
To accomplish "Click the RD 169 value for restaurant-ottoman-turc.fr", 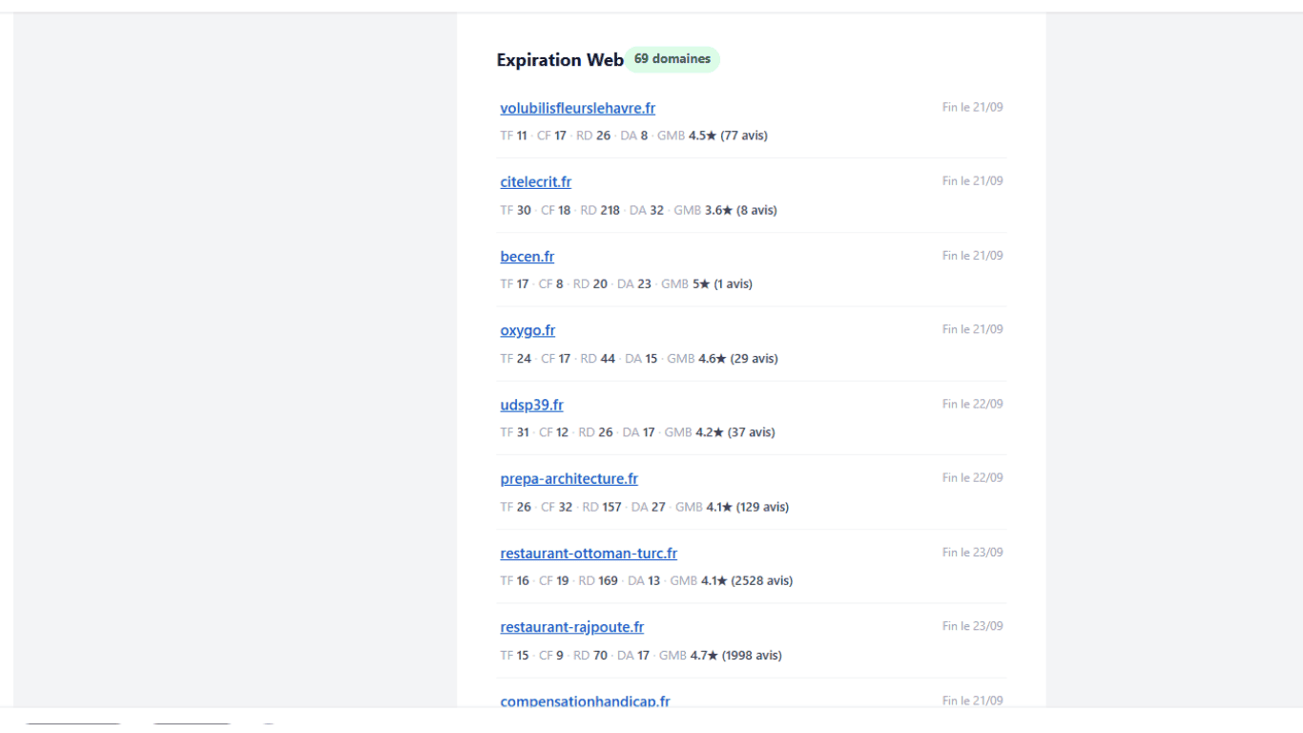I will (598, 580).
